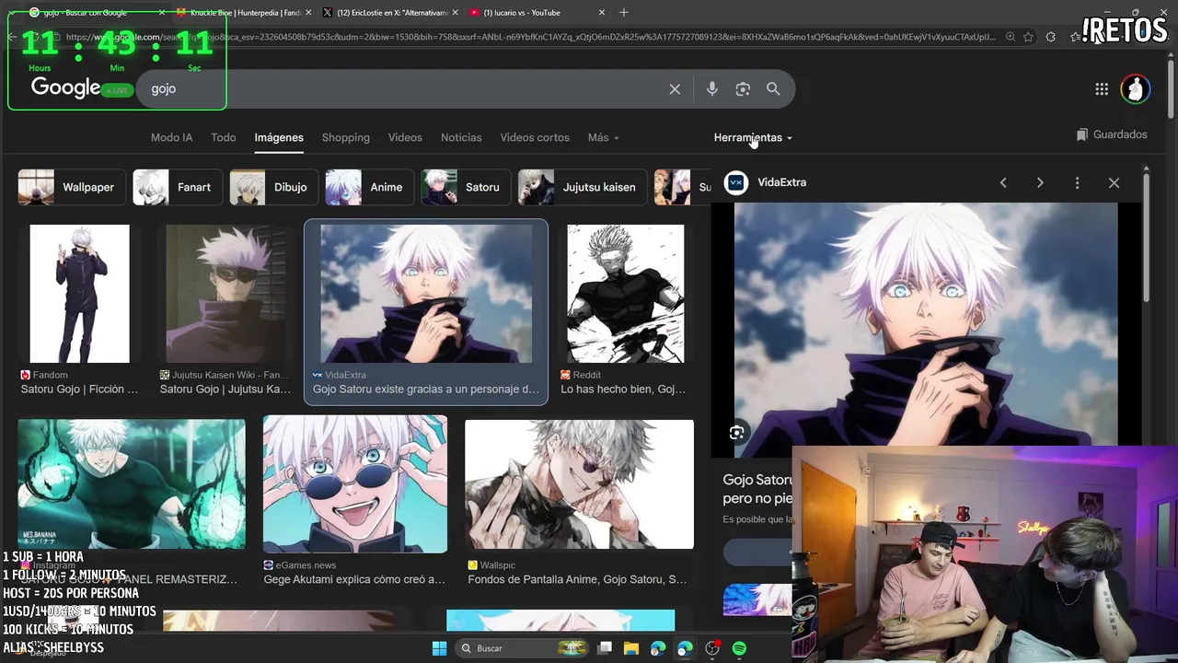Viewport: 1178px width, 663px height.
Task: Filter images by Dibujo chip
Action: tap(272, 187)
